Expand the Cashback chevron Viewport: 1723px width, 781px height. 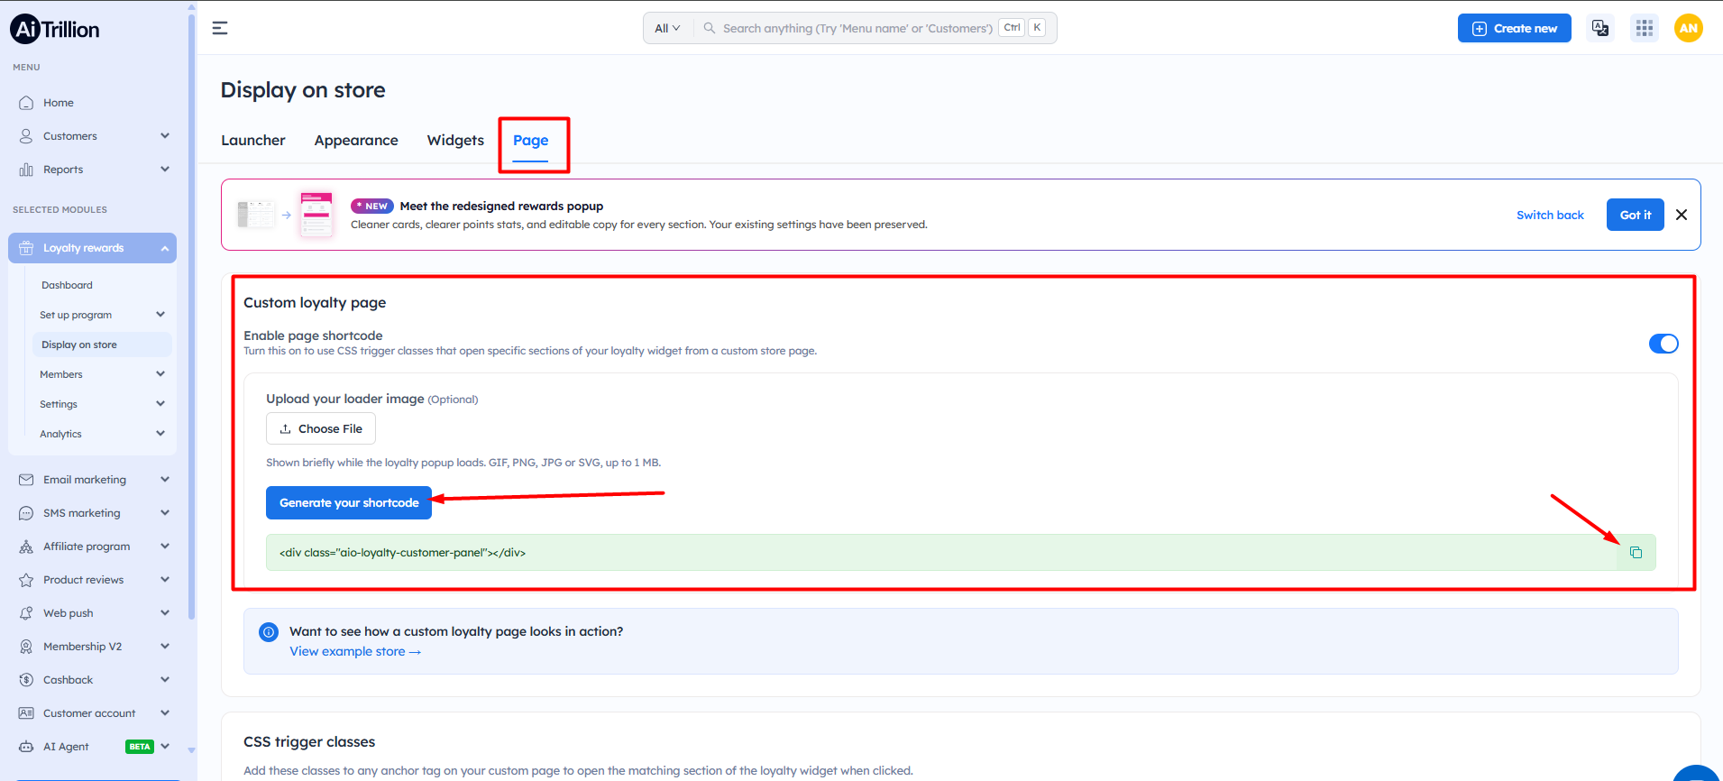(x=165, y=680)
